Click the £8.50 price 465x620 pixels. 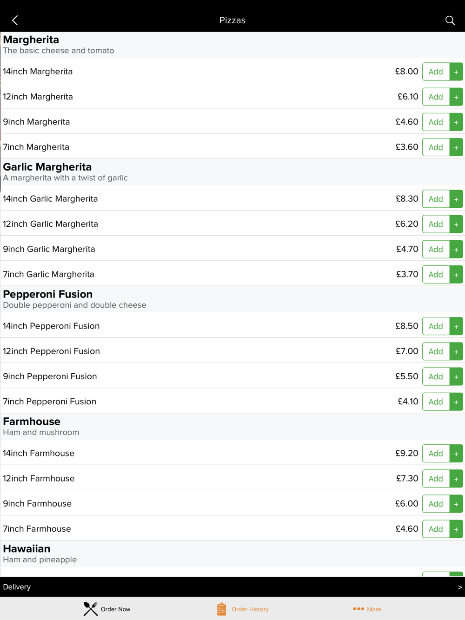pos(407,326)
